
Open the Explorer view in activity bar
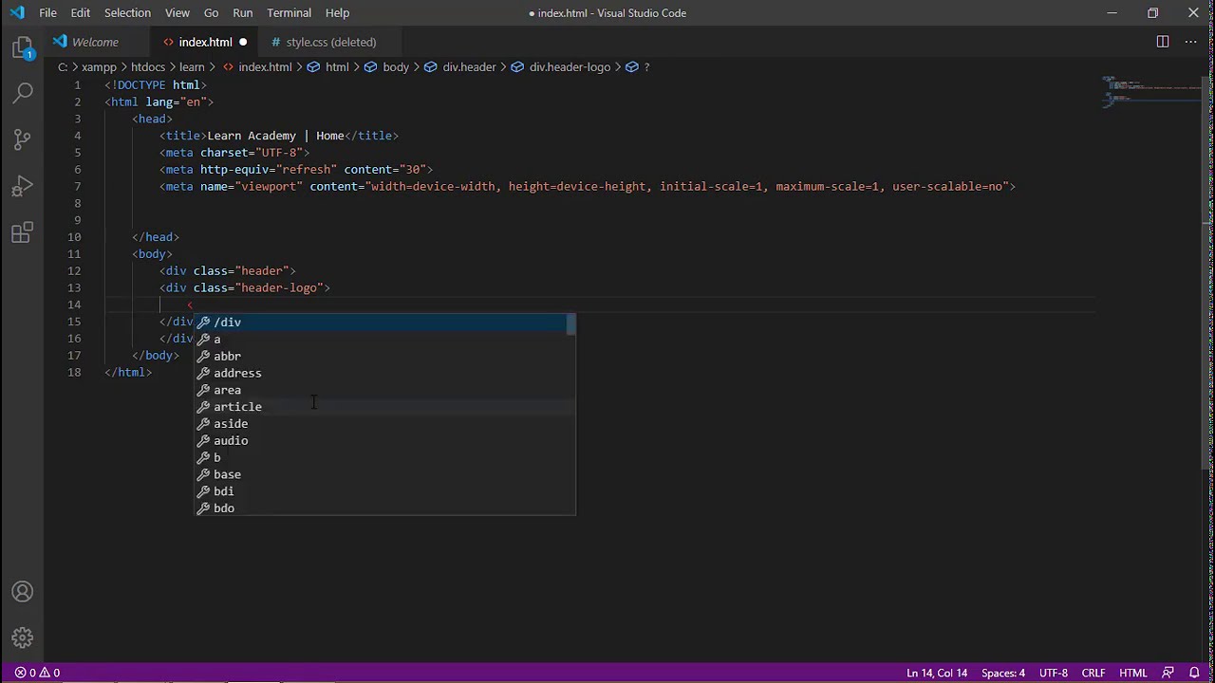[x=23, y=47]
